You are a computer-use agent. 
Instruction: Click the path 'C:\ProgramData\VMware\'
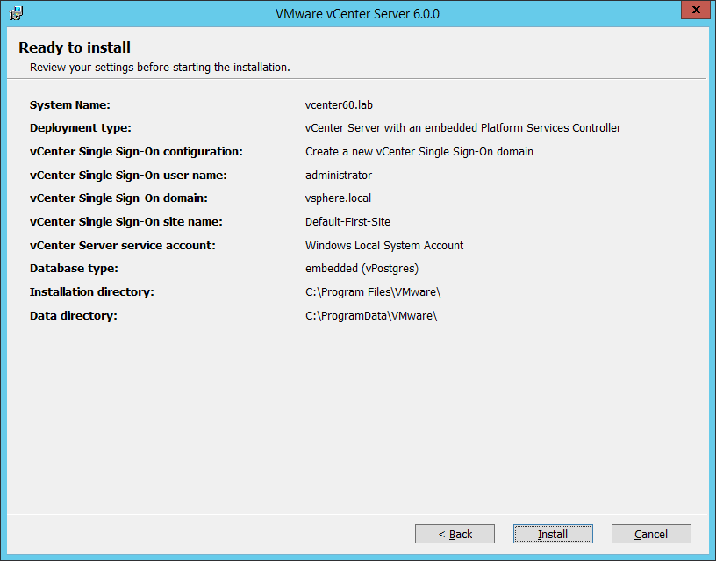371,316
